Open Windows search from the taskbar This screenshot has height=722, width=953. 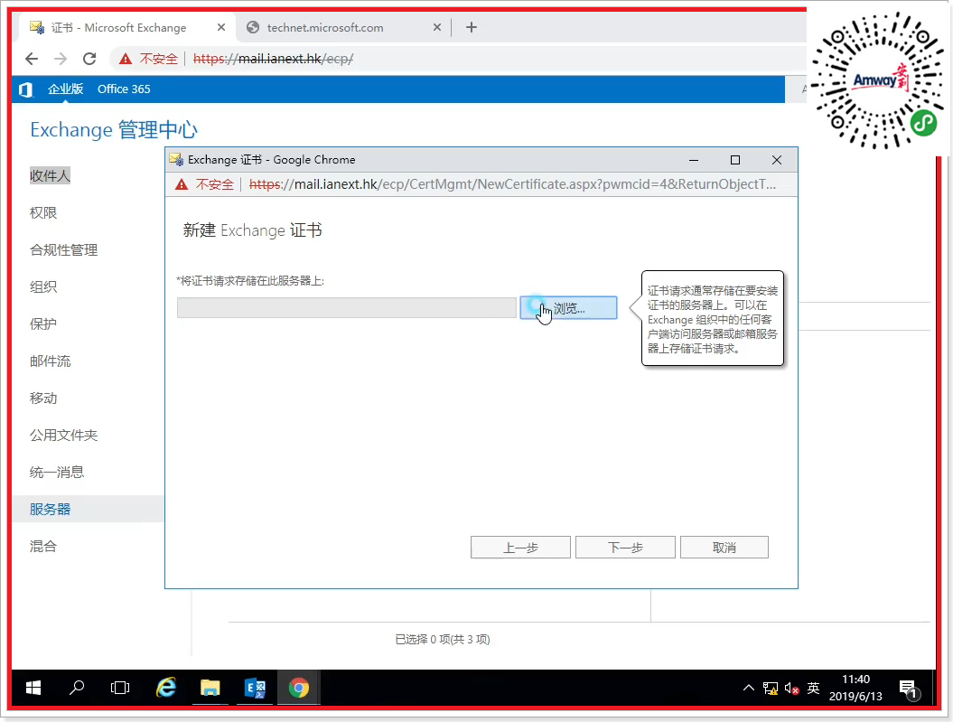click(77, 688)
